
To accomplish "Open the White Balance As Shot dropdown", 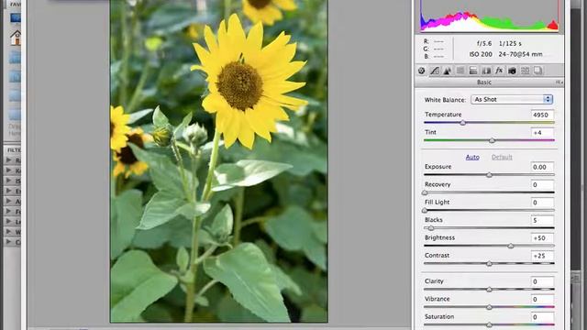I will tap(512, 100).
